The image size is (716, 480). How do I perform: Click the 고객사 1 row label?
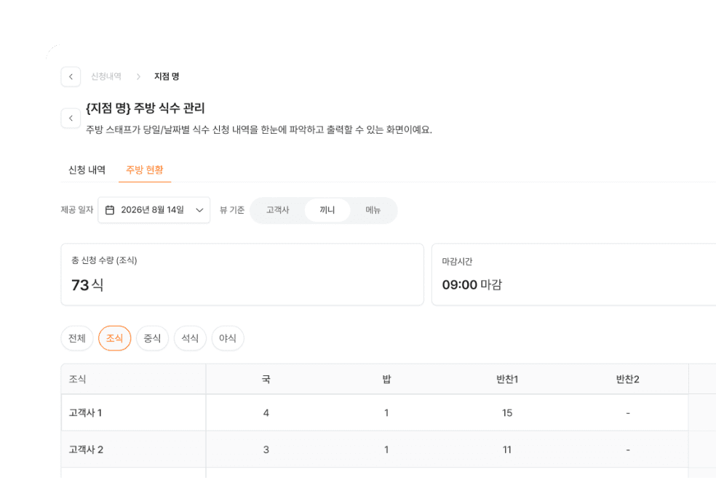pyautogui.click(x=85, y=413)
